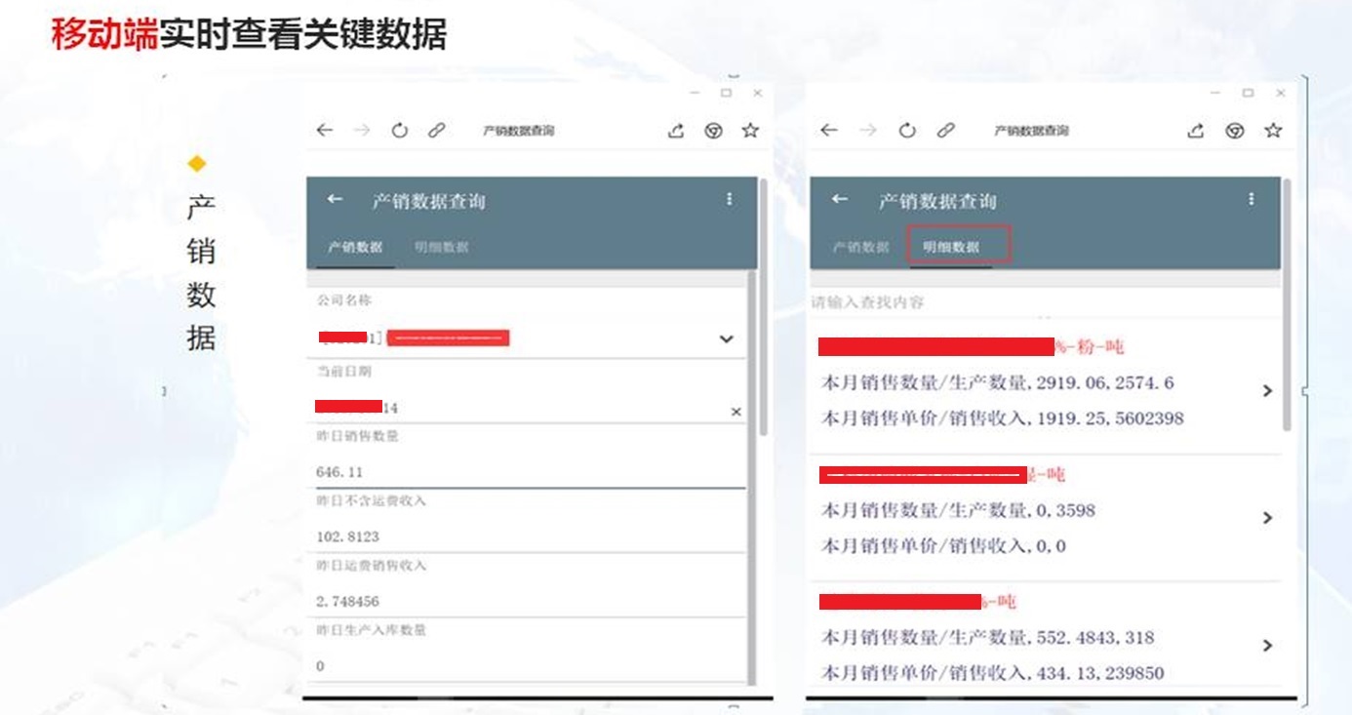This screenshot has width=1352, height=715.
Task: Click share icon in left browser window
Action: click(x=676, y=131)
